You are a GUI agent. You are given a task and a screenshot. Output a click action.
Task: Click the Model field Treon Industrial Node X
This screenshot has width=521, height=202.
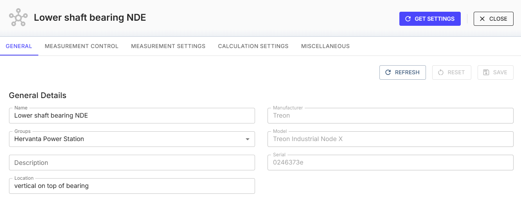coord(390,139)
